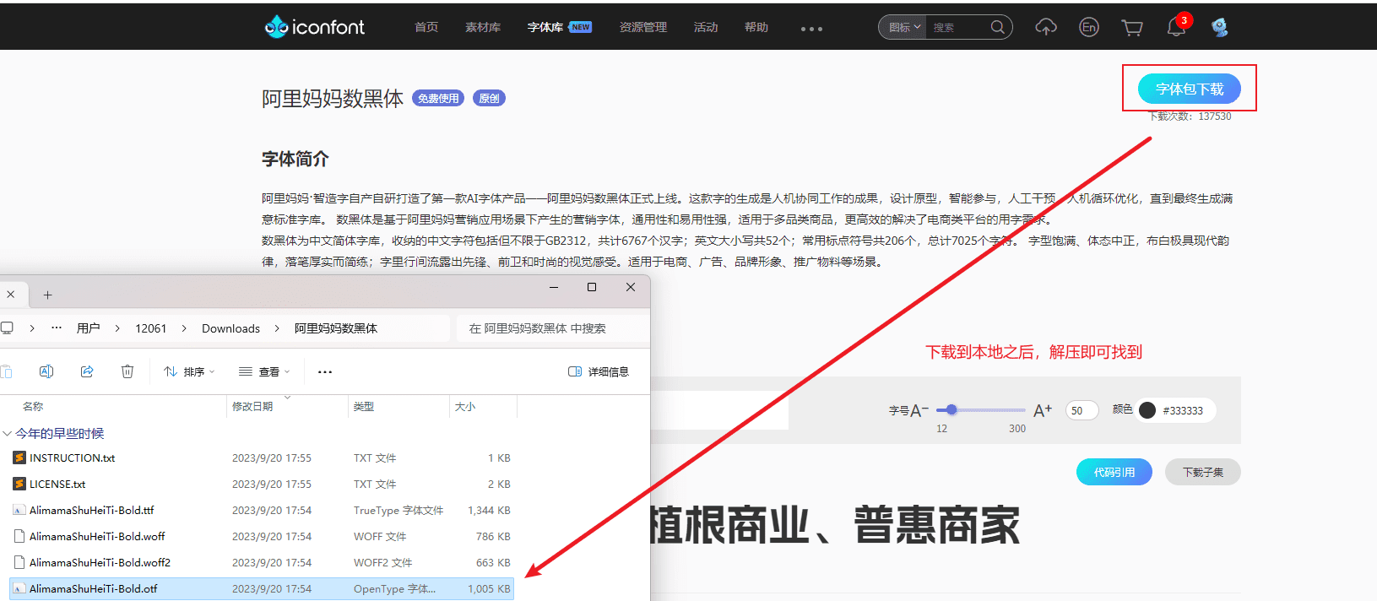Click the #333333 color swatch

click(1147, 410)
